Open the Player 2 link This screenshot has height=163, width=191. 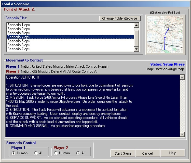[13, 71]
